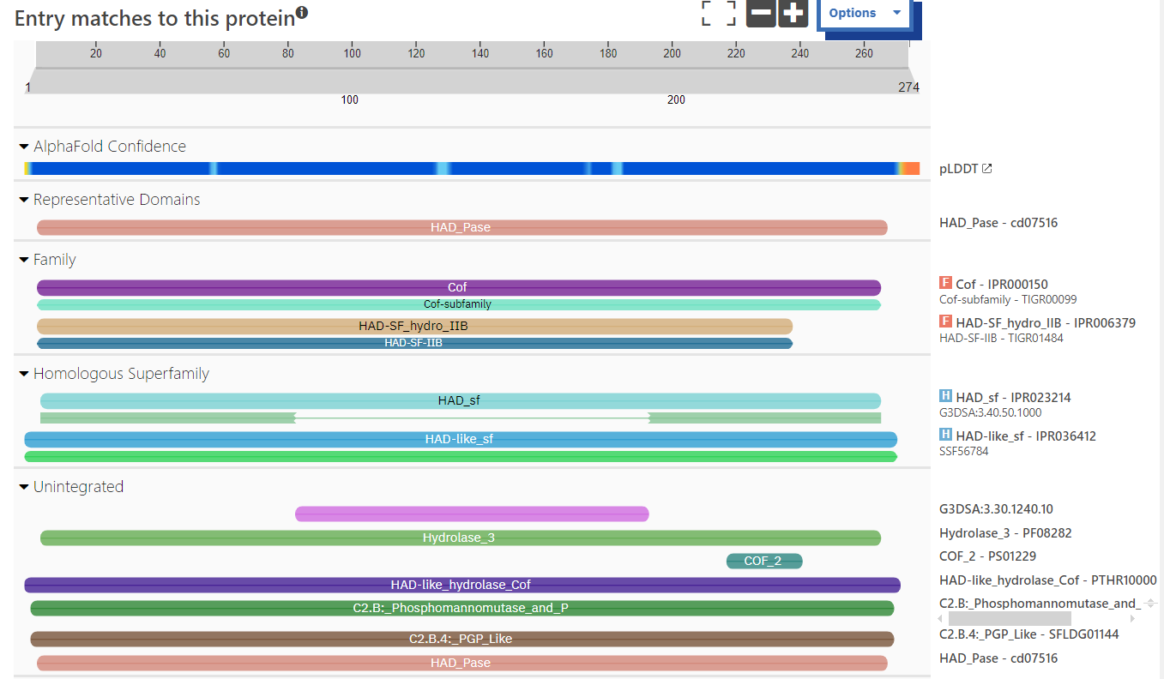Screen dimensions: 1164x679
Task: Select the pink G3DSA:3.30.1240.10 bar
Action: (472, 514)
